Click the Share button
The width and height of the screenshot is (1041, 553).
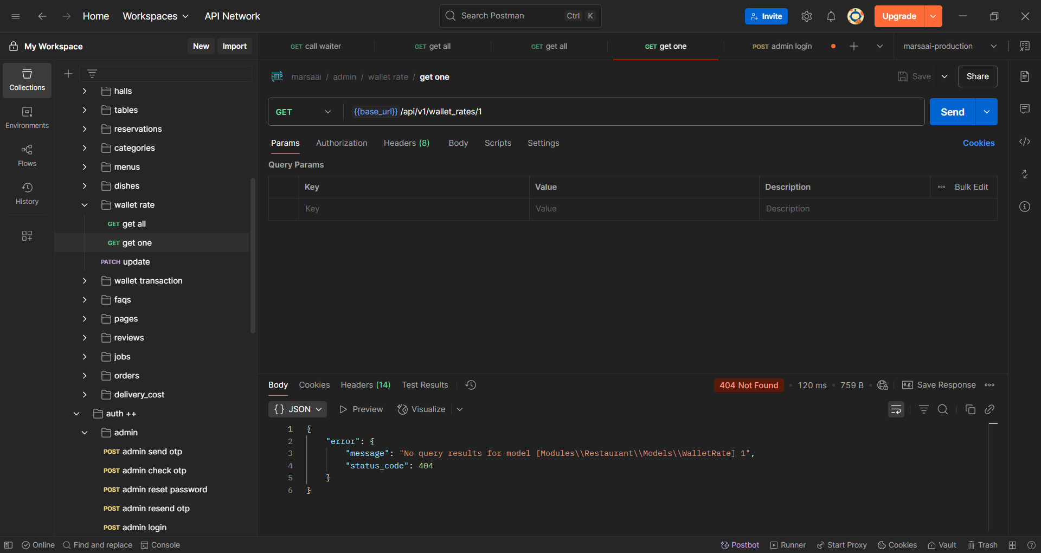click(x=978, y=76)
